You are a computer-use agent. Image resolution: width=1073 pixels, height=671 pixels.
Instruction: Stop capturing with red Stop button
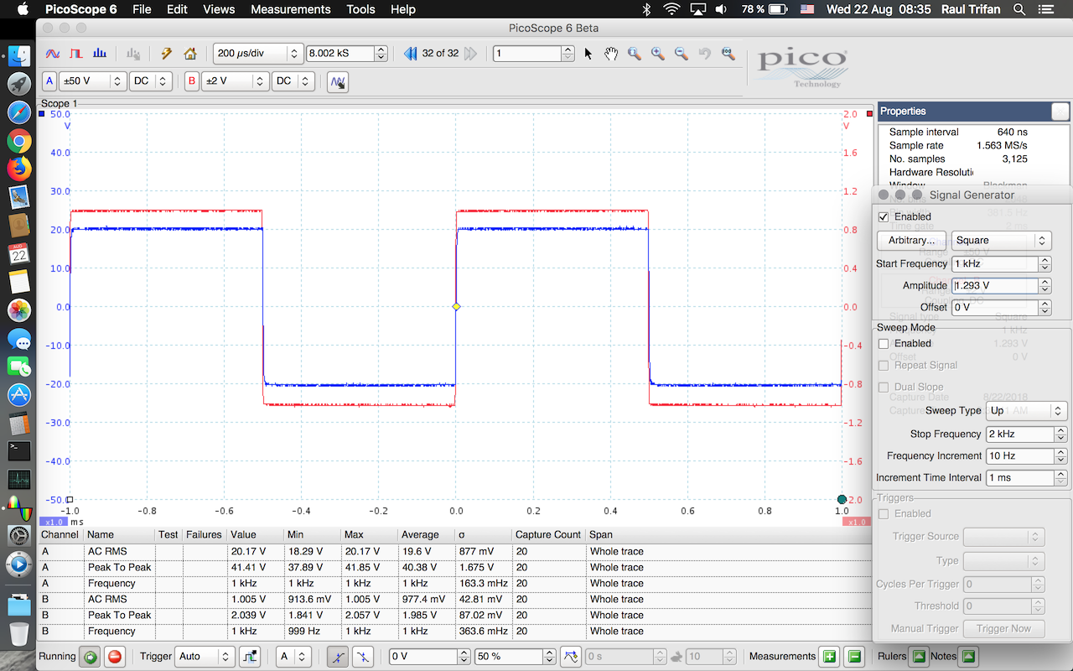(114, 657)
